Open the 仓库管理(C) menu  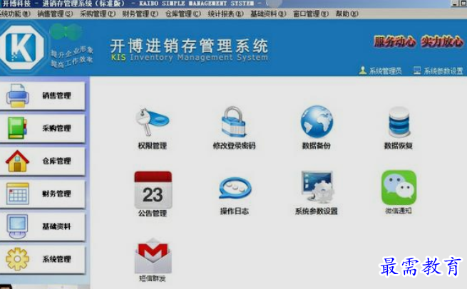coord(183,14)
